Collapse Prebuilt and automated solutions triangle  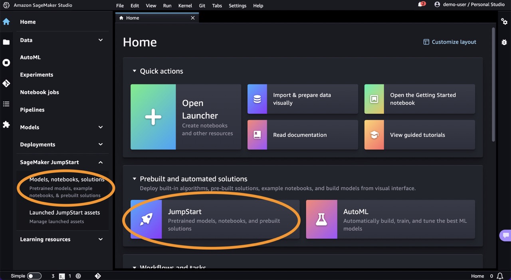(x=135, y=179)
